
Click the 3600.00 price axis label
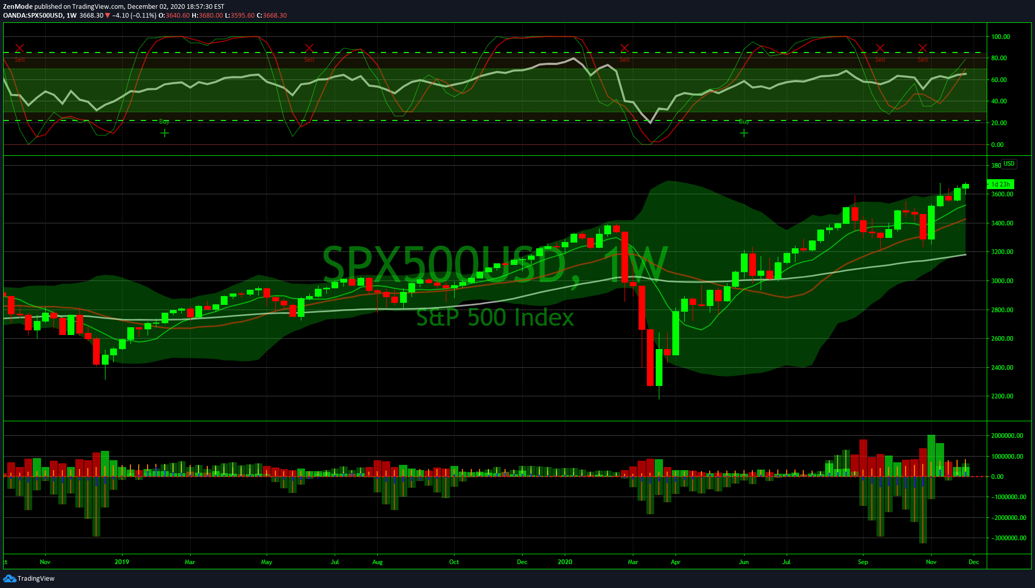pos(1002,194)
